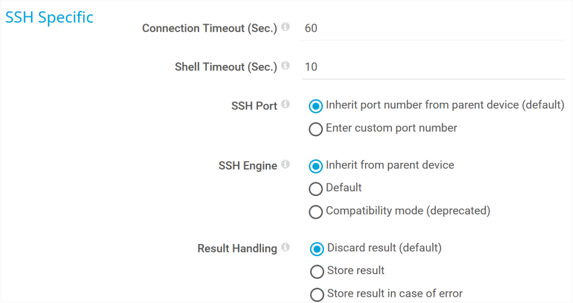The height and width of the screenshot is (303, 573).
Task: Show help icon for Result Handling
Action: [286, 247]
